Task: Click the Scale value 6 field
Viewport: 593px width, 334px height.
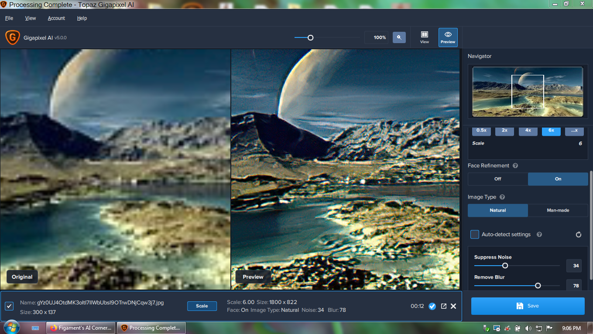Action: 580,143
